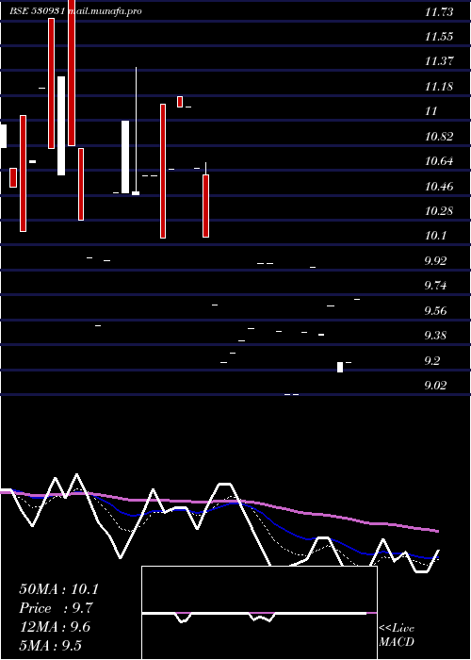Click the 9.74 price axis label
The width and height of the screenshot is (471, 660).
(435, 286)
